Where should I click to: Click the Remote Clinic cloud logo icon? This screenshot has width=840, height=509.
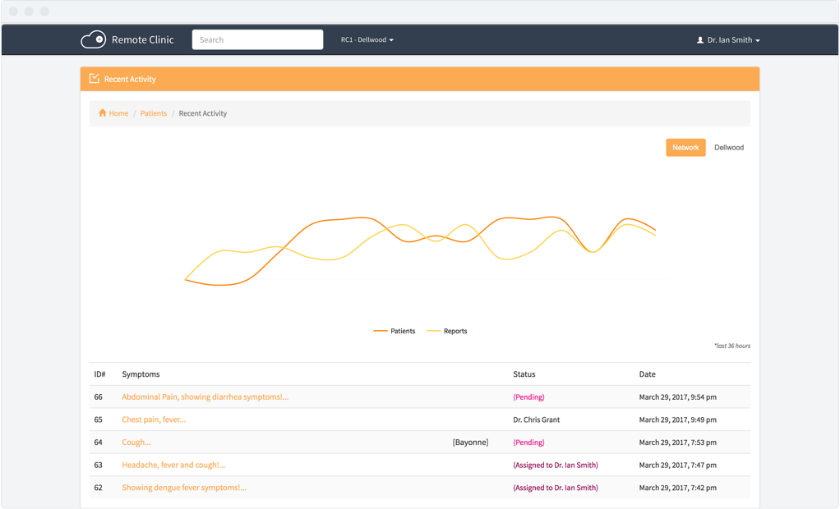pos(93,39)
